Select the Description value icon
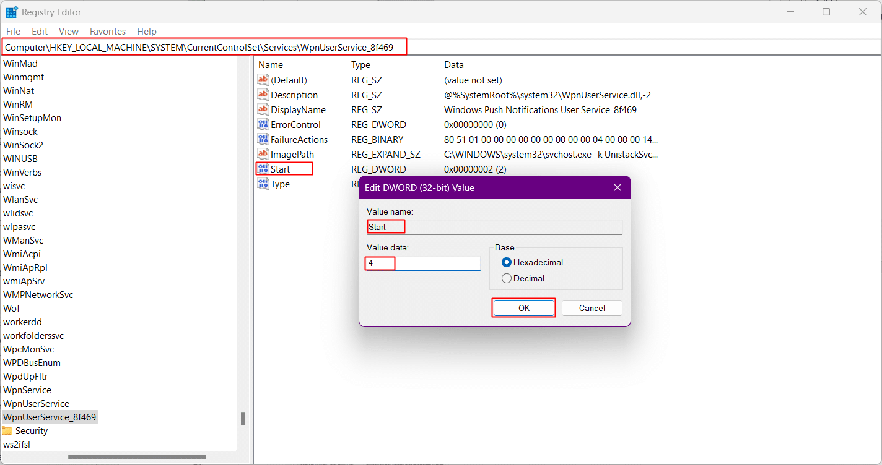 click(x=263, y=95)
